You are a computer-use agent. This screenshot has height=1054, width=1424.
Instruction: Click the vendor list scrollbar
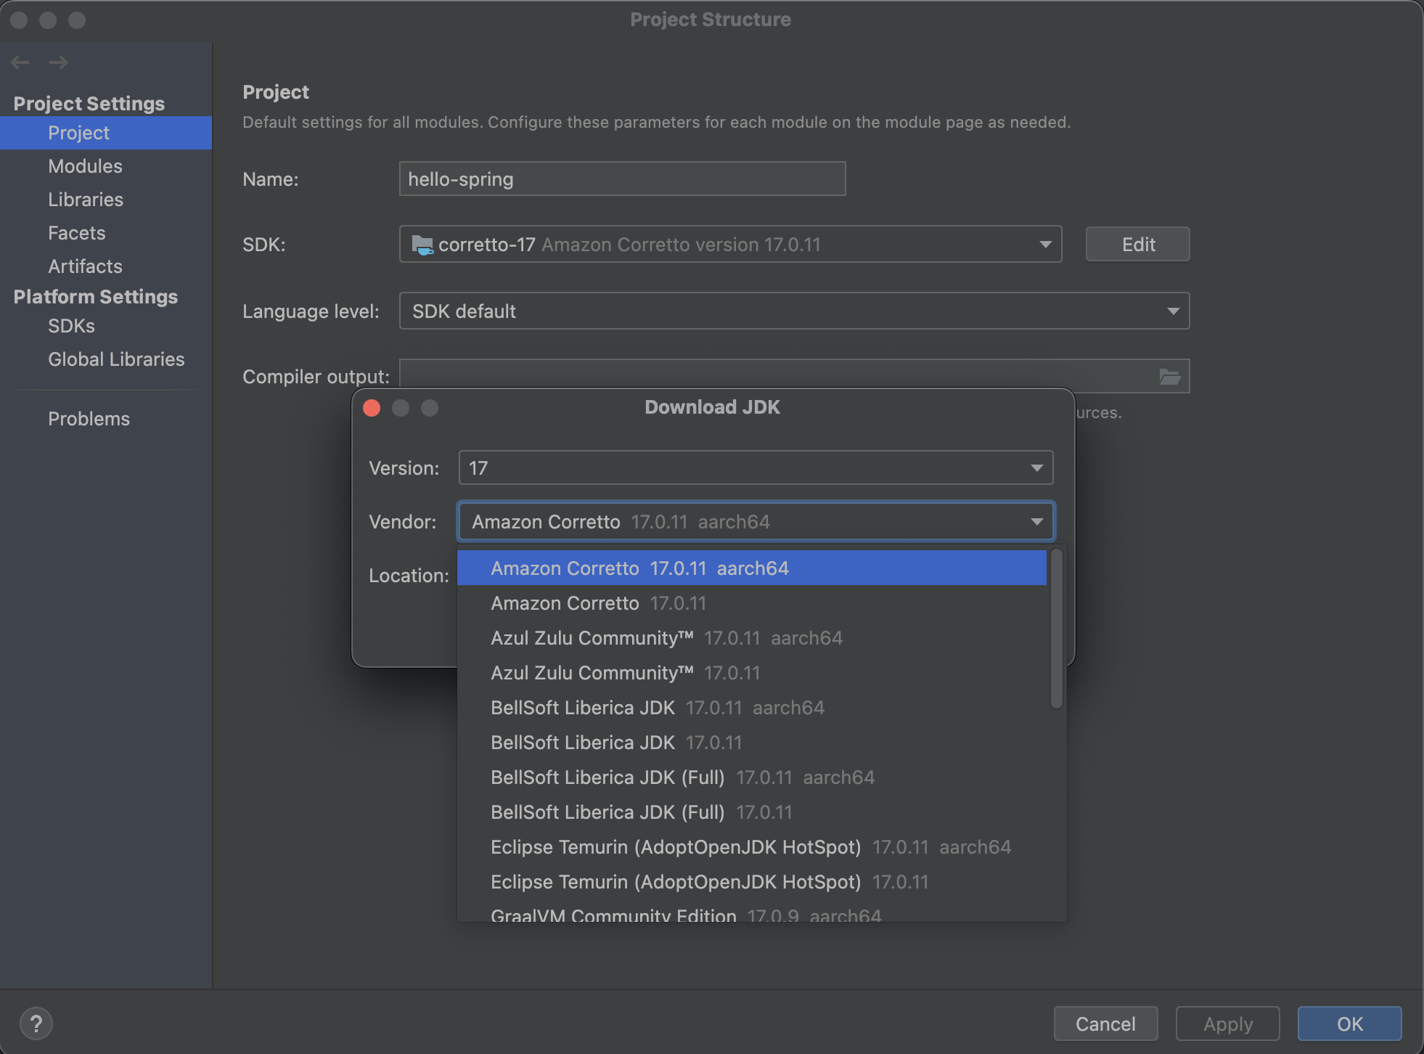tap(1057, 629)
